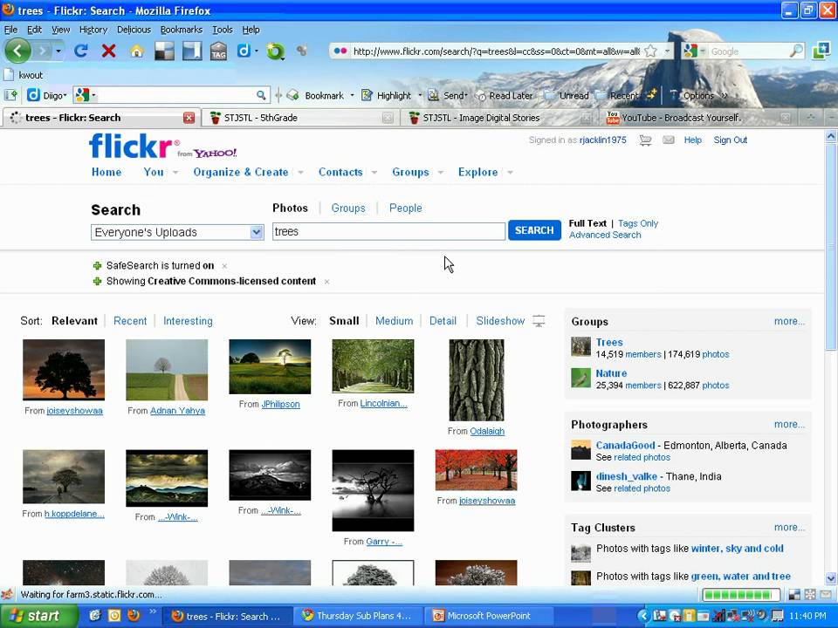Click the green Back navigation arrow
Image resolution: width=838 pixels, height=628 pixels.
(17, 51)
